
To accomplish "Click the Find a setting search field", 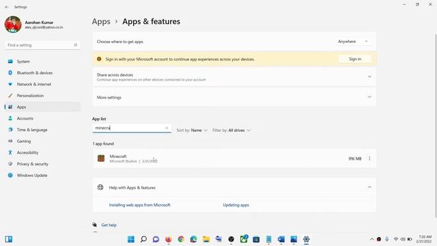I will [42, 45].
